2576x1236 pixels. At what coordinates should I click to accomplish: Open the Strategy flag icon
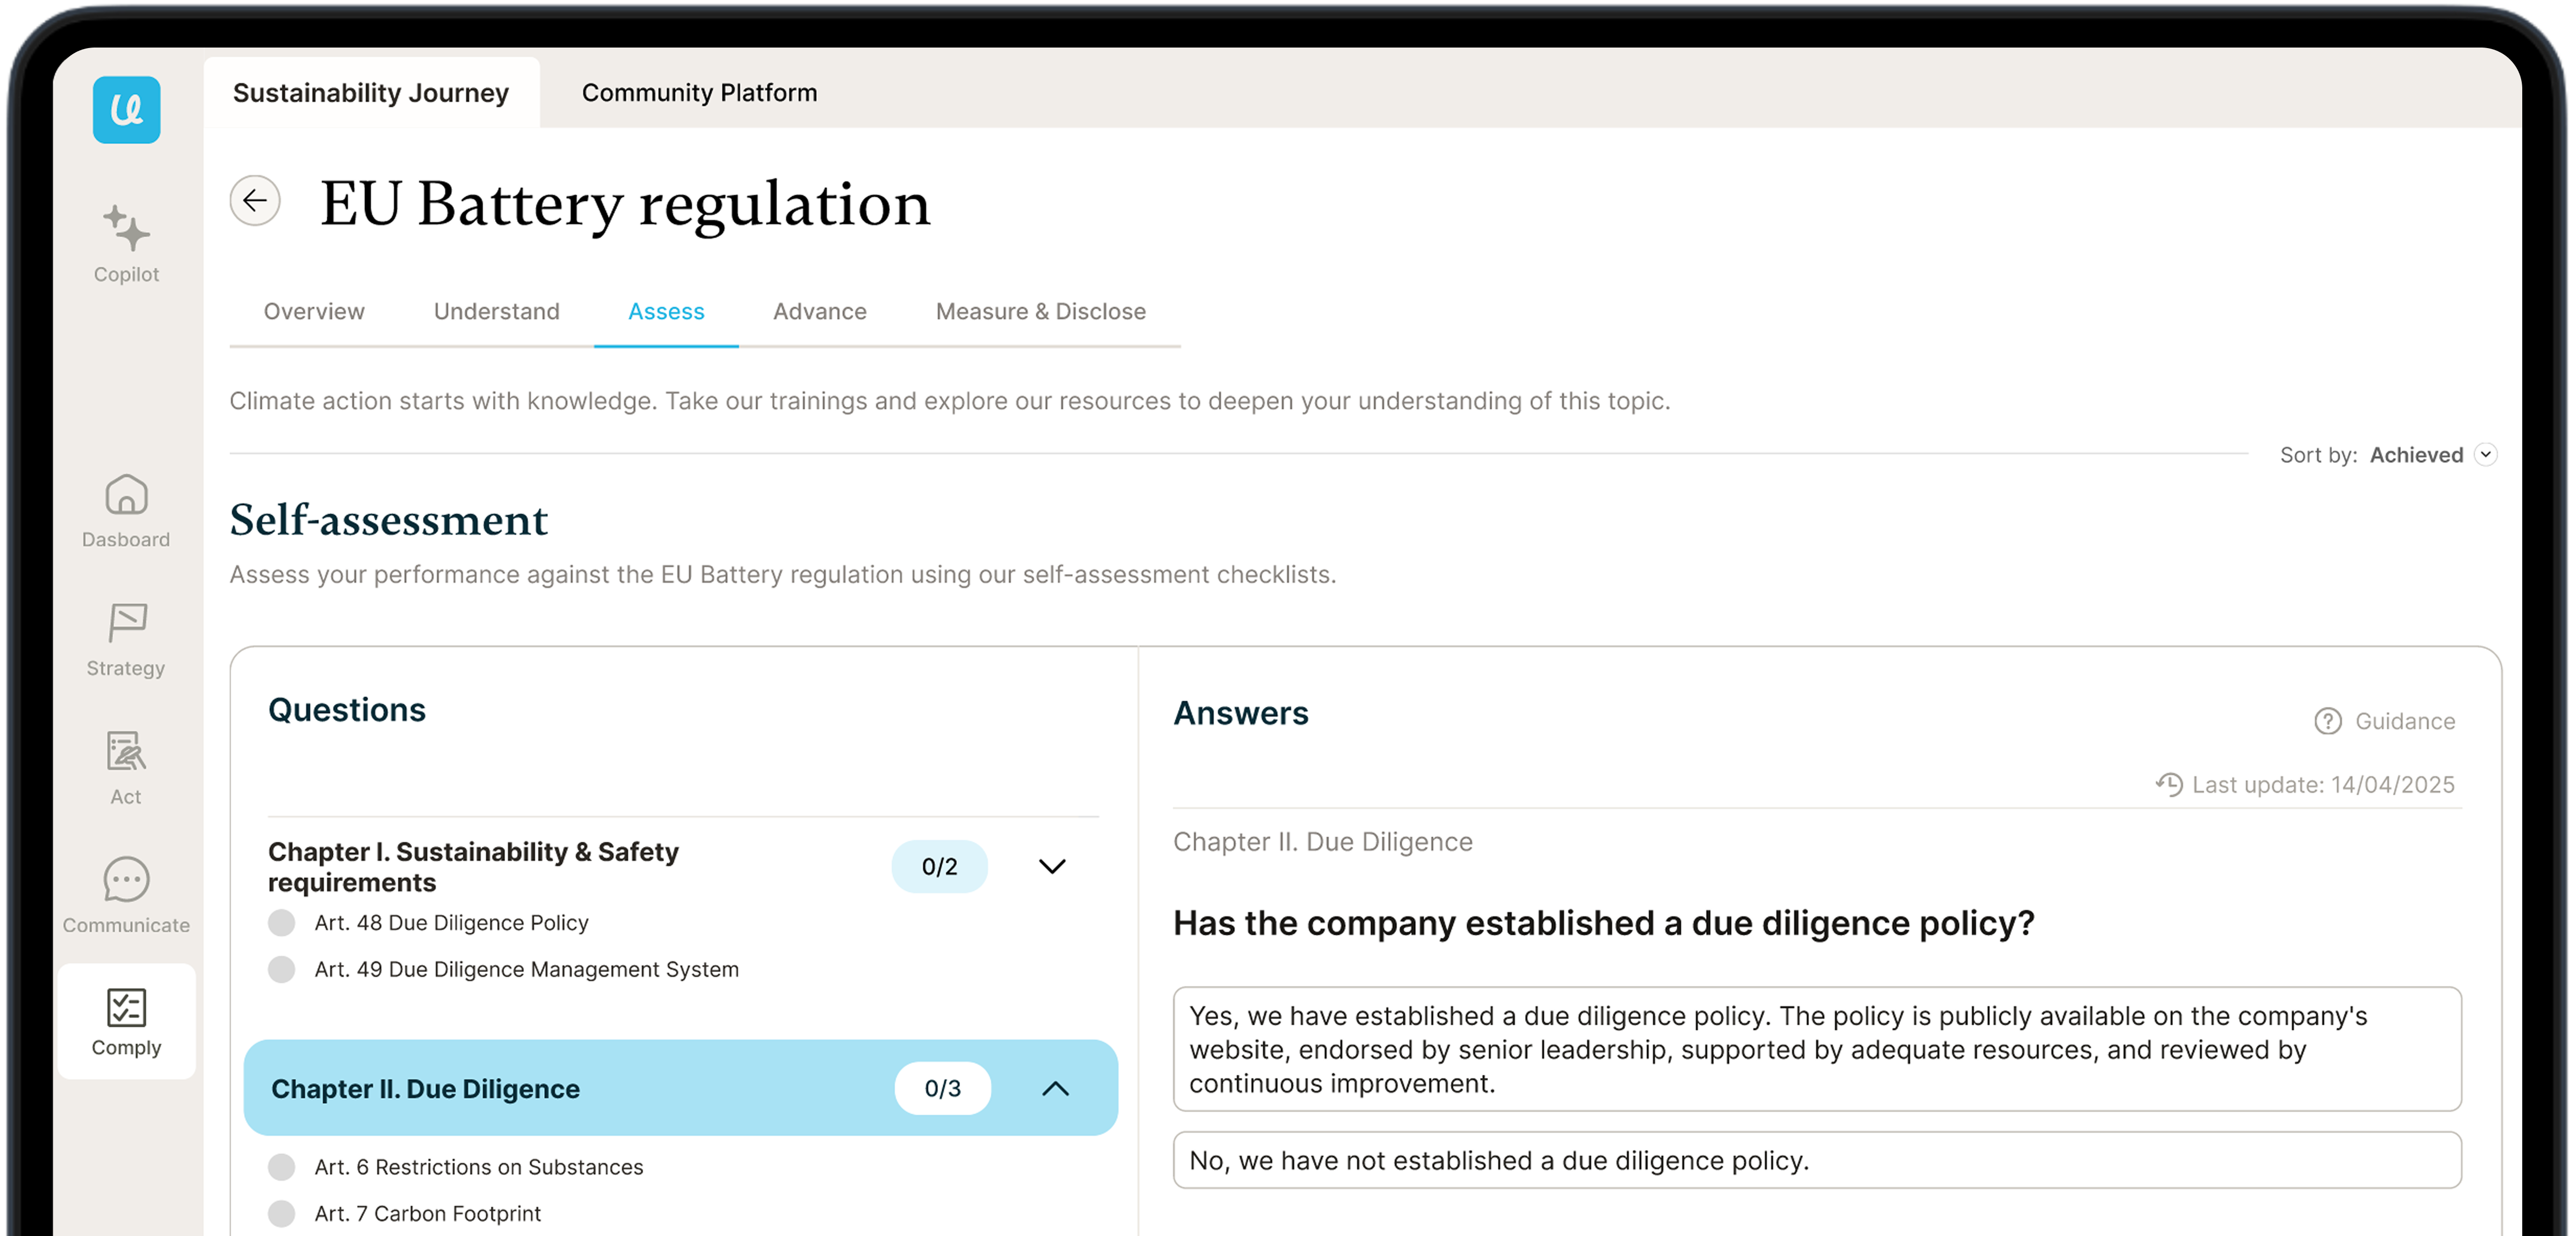[126, 623]
